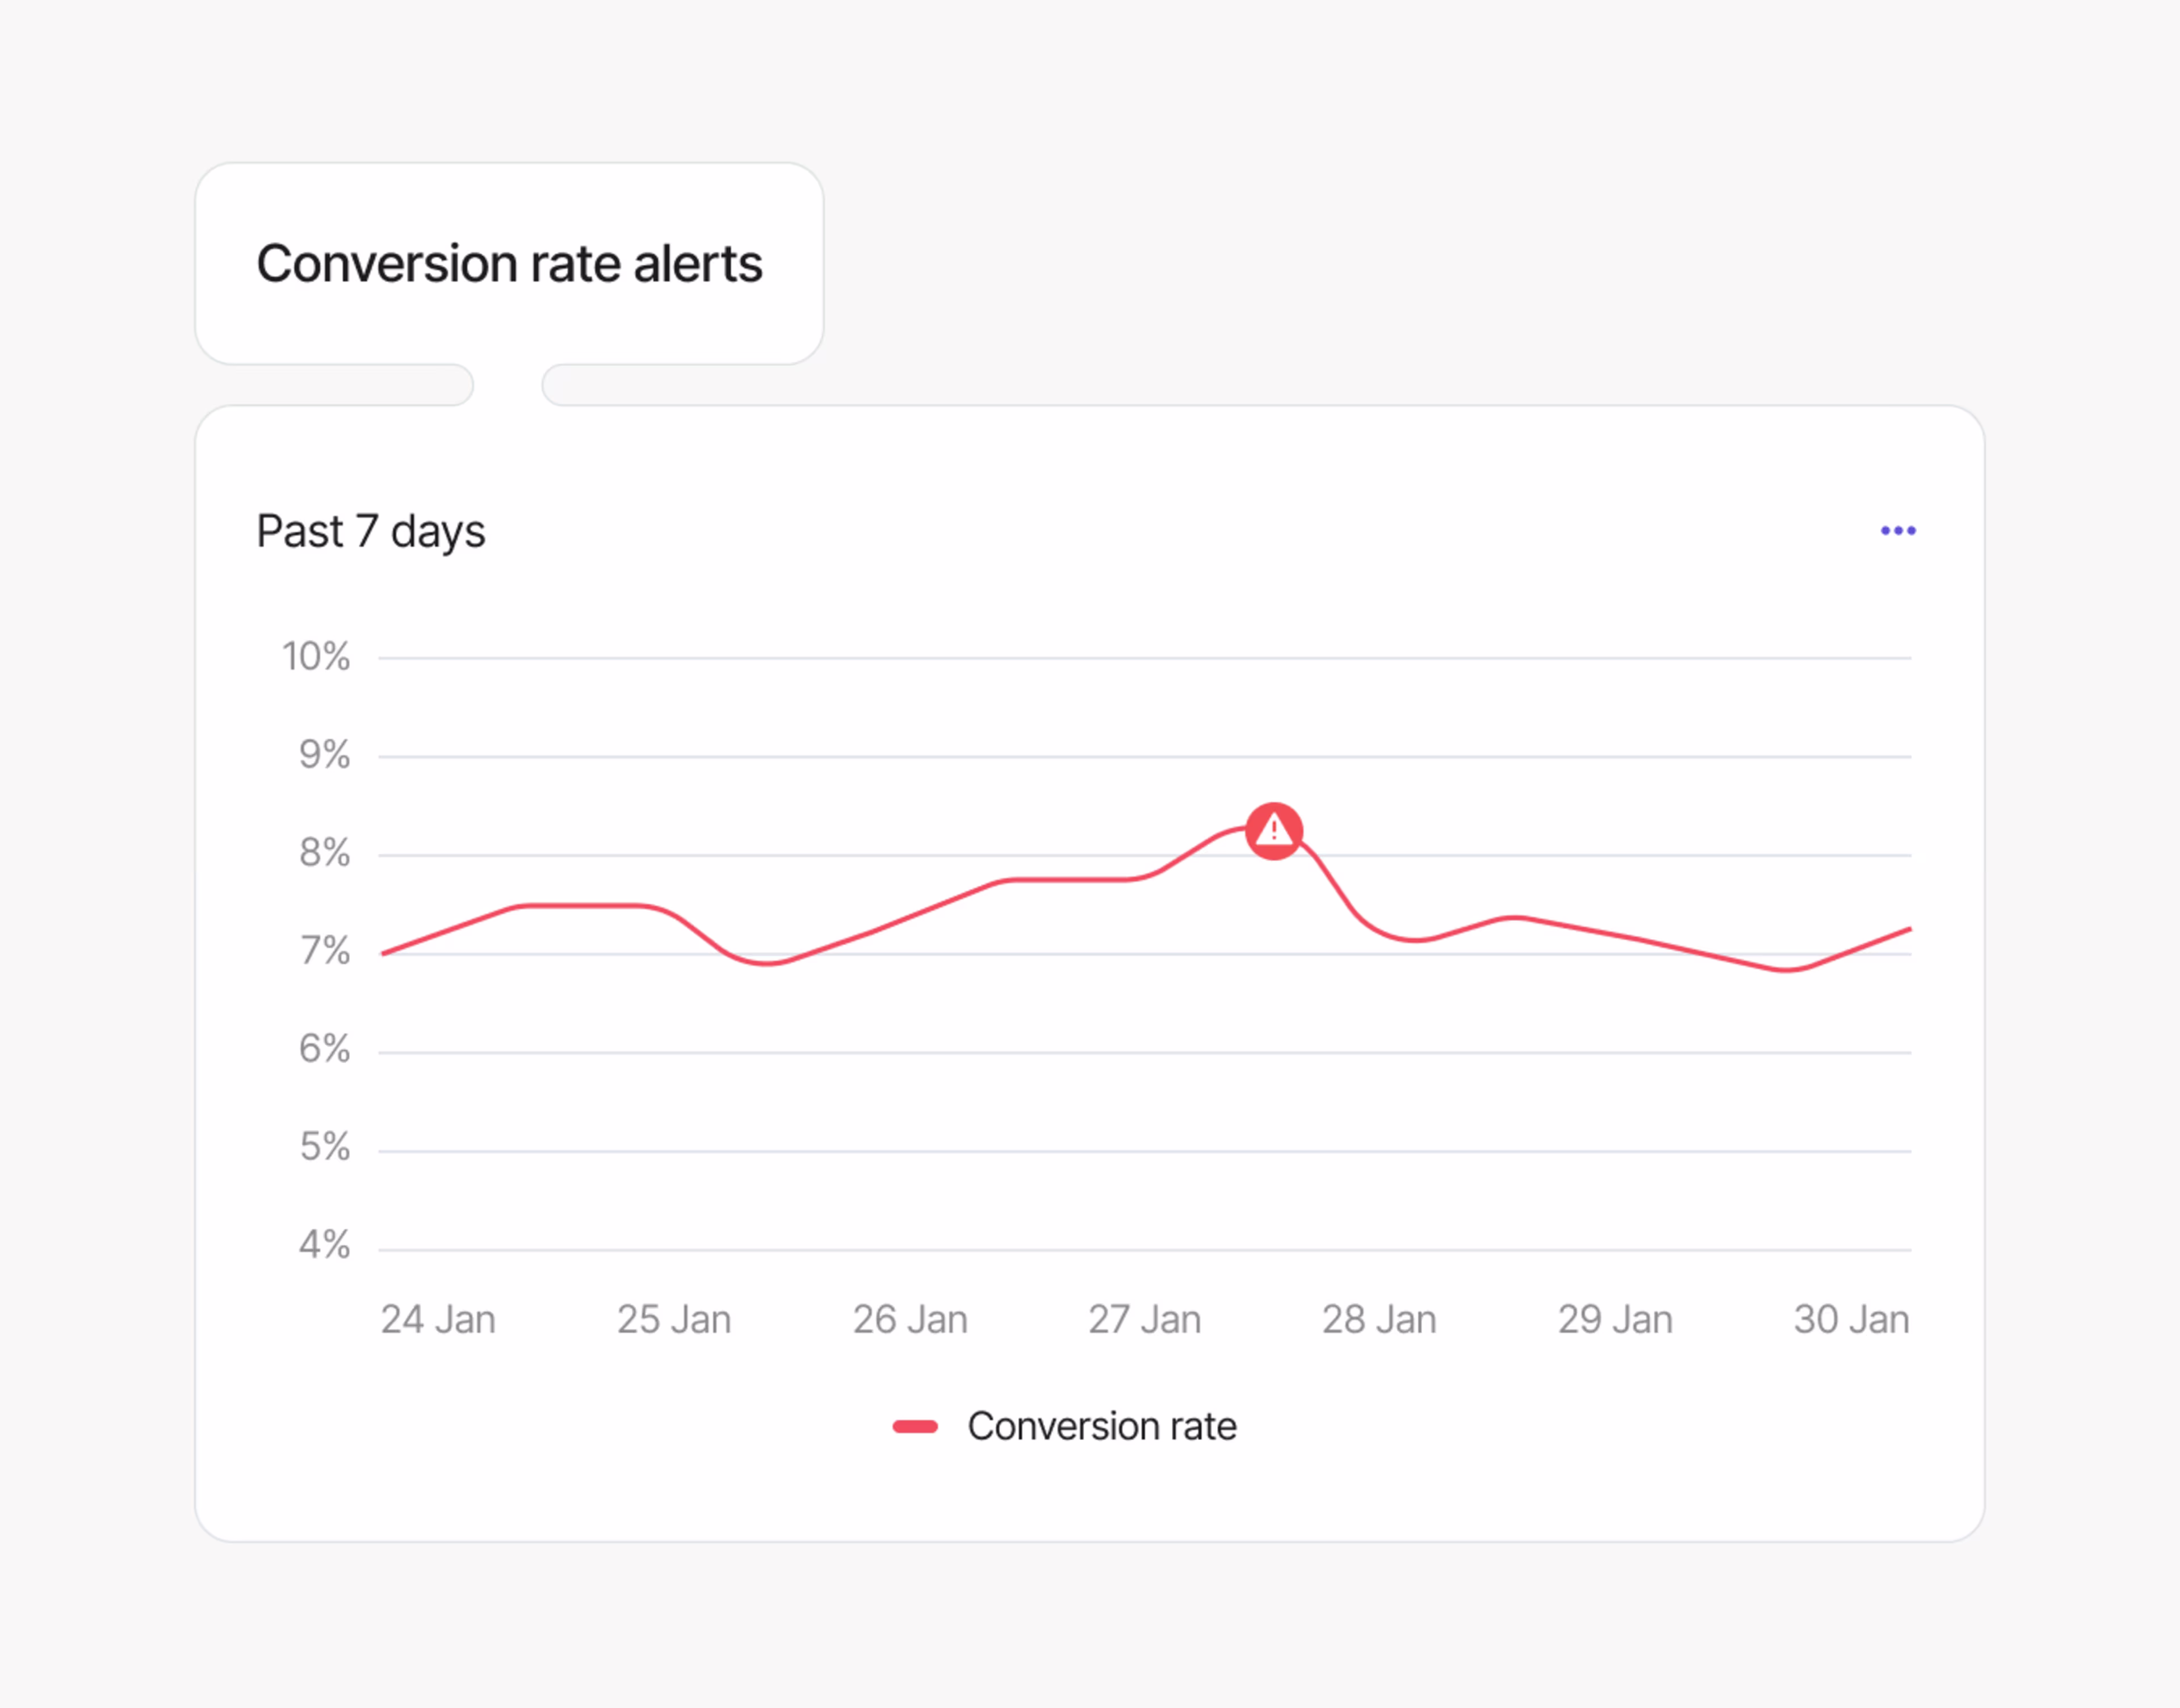Click the 9% y-axis label
The width and height of the screenshot is (2180, 1708).
point(325,755)
